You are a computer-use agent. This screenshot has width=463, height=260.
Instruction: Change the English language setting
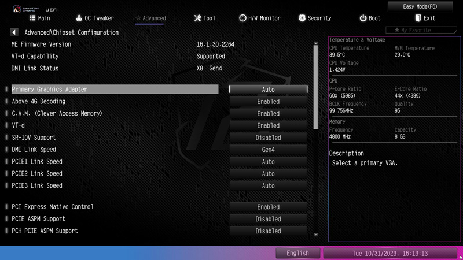[297, 253]
